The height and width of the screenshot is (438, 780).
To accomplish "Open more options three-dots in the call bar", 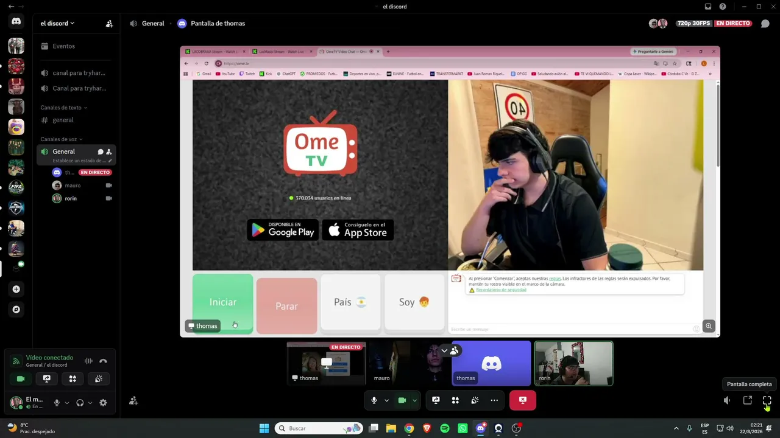I will tap(494, 400).
